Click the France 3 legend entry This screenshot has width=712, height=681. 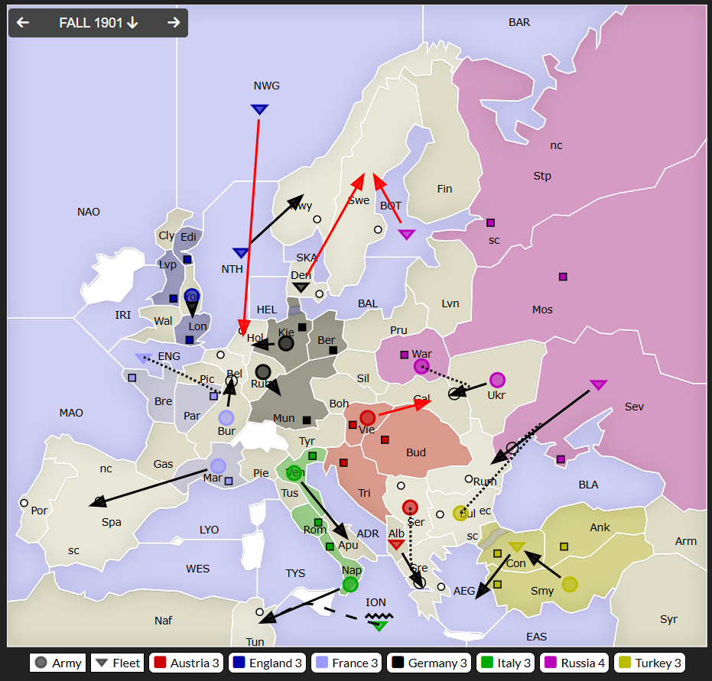click(x=347, y=663)
